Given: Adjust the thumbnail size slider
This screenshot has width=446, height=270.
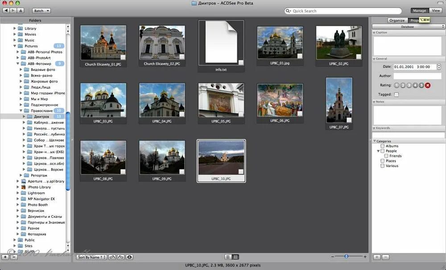Looking at the screenshot, I should tap(347, 257).
